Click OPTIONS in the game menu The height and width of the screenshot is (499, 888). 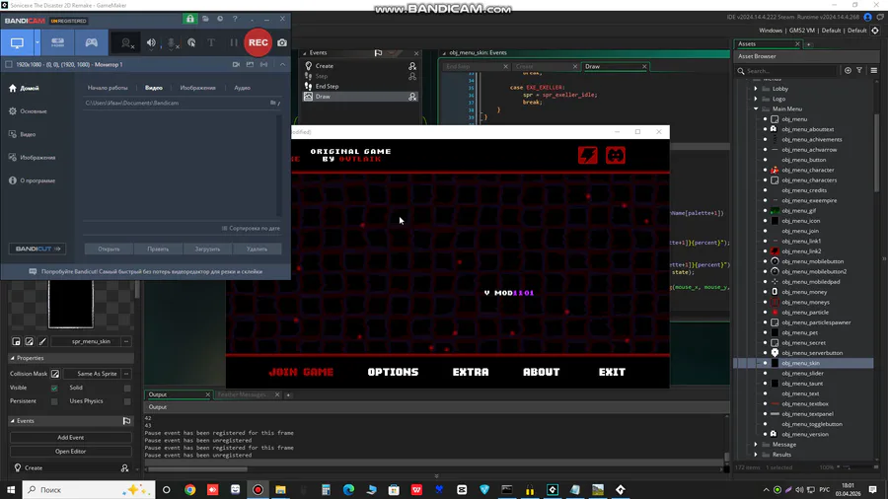pyautogui.click(x=393, y=372)
